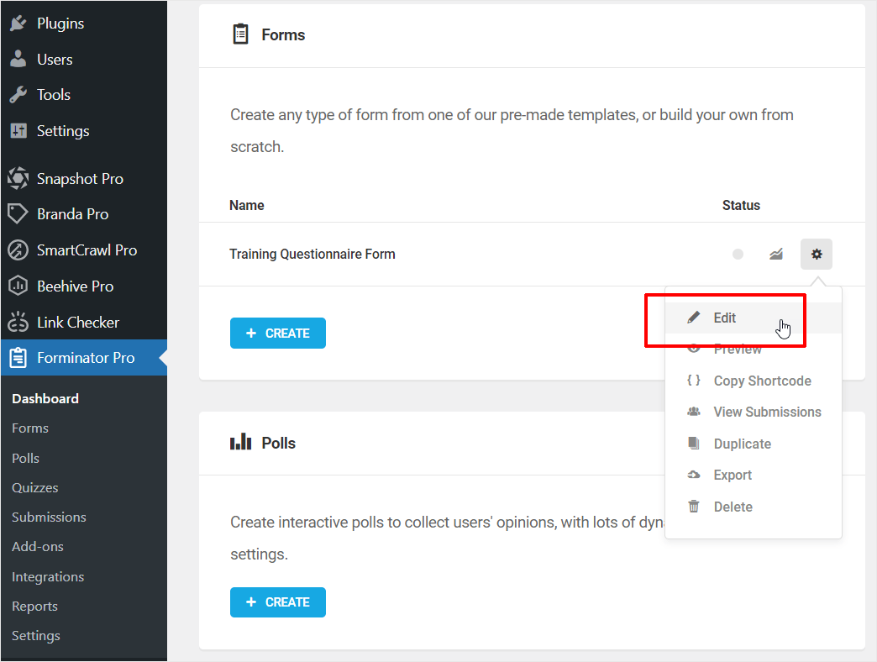Open the gear options for Training Questionnaire Form
The height and width of the screenshot is (662, 877).
coord(816,254)
